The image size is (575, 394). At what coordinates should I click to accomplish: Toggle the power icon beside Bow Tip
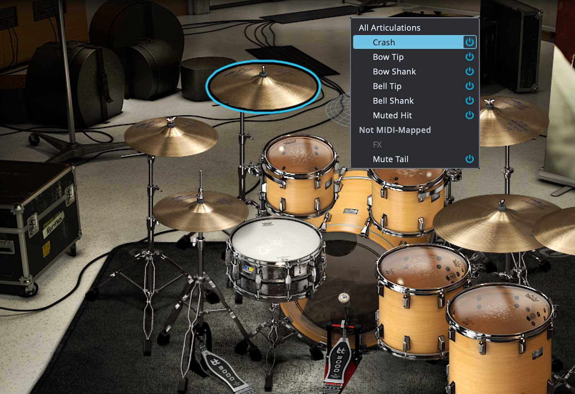pos(469,57)
